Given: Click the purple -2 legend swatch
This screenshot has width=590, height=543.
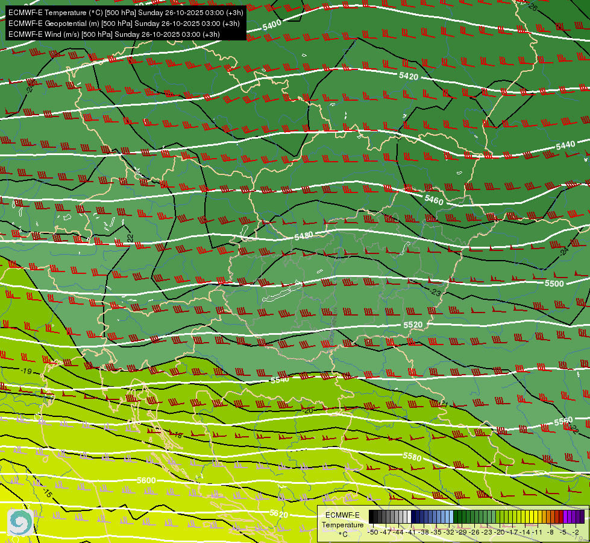Looking at the screenshot, I should click(574, 516).
